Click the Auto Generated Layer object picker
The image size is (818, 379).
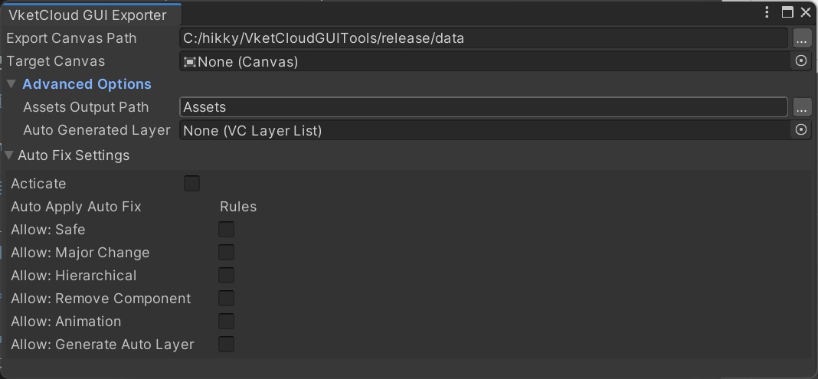[x=801, y=130]
